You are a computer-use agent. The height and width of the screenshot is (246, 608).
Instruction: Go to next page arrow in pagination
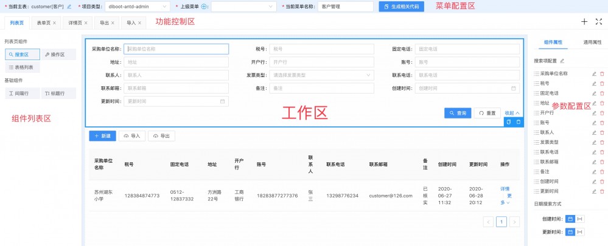(x=514, y=222)
